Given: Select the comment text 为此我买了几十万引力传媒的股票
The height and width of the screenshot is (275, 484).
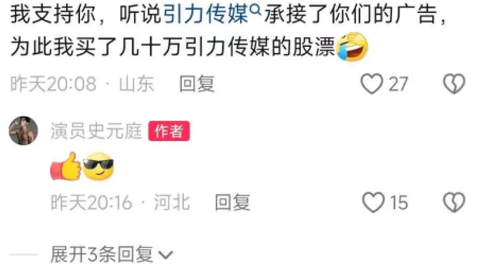Looking at the screenshot, I should click(x=173, y=47).
